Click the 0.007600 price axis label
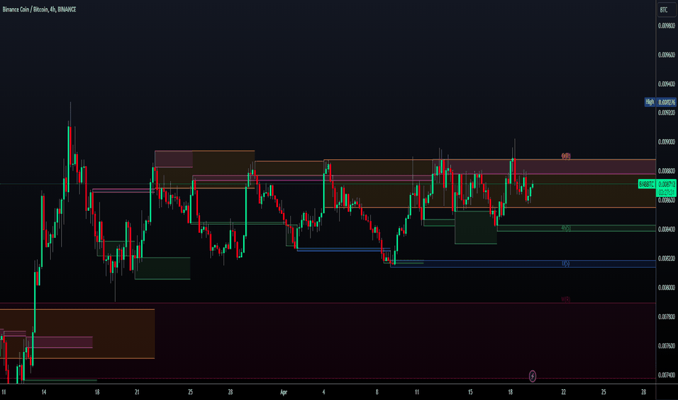This screenshot has width=678, height=400. coord(666,346)
